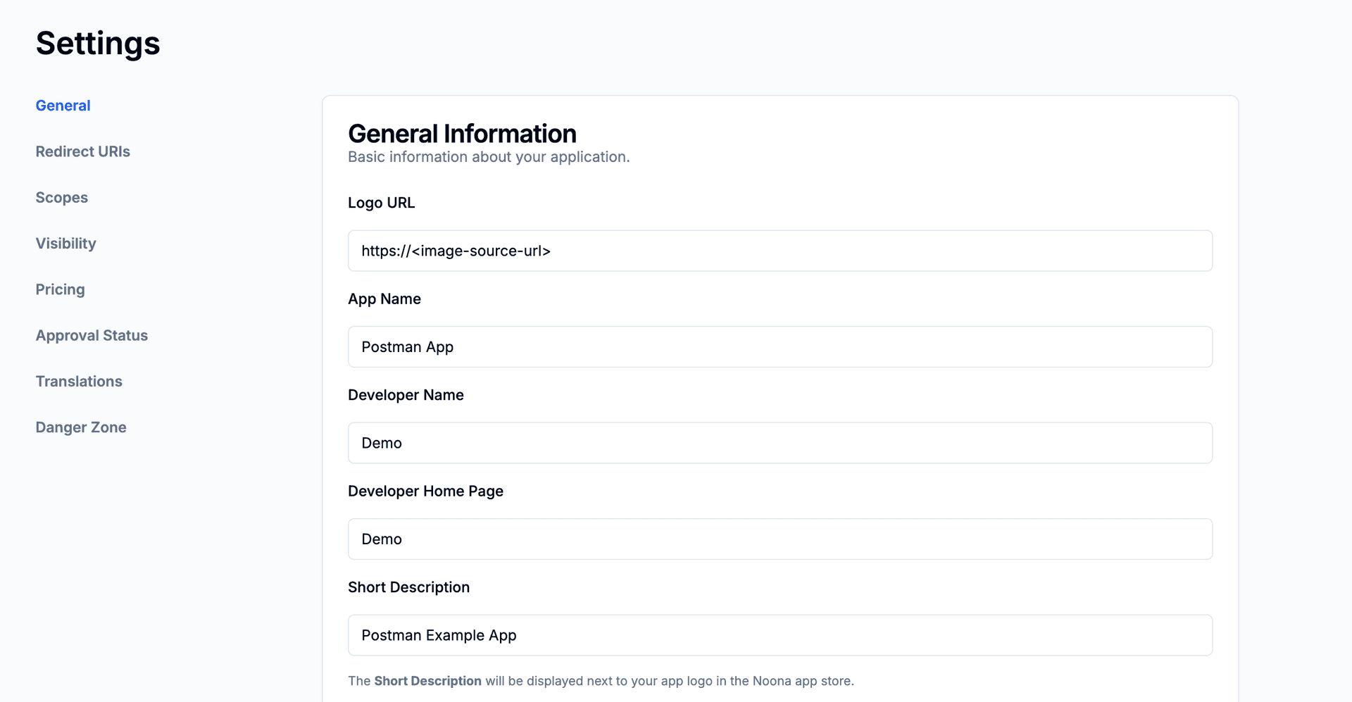The height and width of the screenshot is (702, 1352).
Task: Click the Settings page heading
Action: (x=98, y=44)
